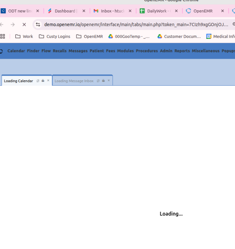Screen dimensions: 235x249
Task: Open the browser apps grid icon
Action: (3, 36)
